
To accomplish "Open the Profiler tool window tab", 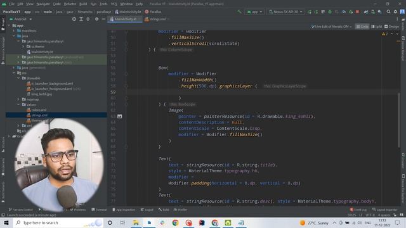I will click(180, 210).
